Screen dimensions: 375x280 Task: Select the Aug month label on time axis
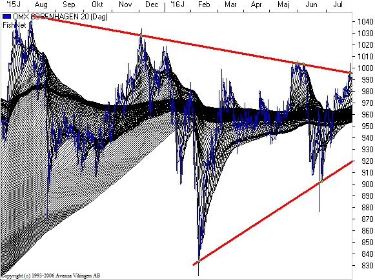click(x=41, y=5)
